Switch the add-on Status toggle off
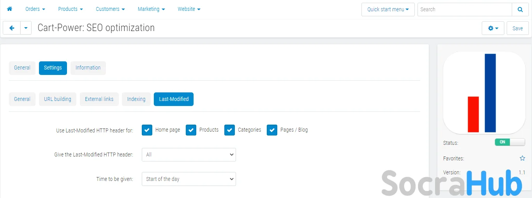The image size is (532, 198). 510,142
